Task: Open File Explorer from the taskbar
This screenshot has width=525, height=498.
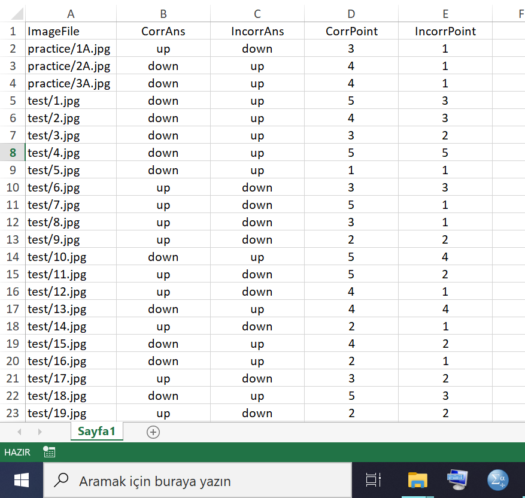Action: 417,480
